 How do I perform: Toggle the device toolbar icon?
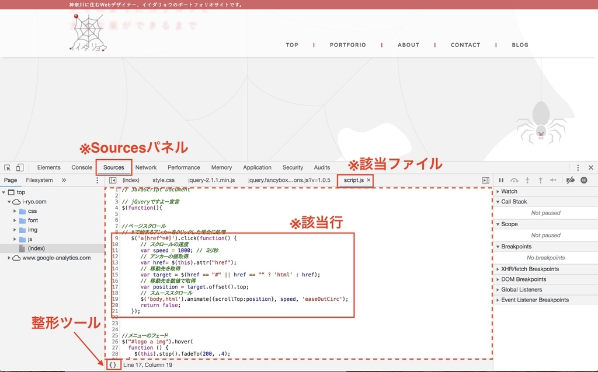point(19,167)
